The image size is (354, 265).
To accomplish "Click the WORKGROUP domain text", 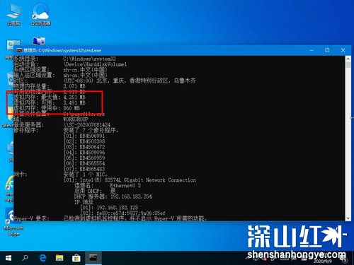I will (76, 119).
